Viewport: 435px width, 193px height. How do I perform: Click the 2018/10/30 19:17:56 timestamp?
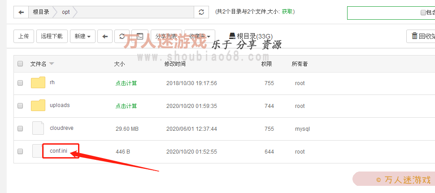pyautogui.click(x=191, y=83)
